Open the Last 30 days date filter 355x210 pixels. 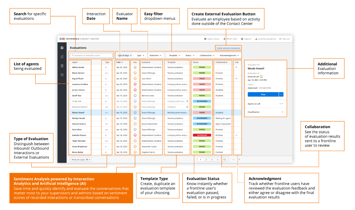124,55
